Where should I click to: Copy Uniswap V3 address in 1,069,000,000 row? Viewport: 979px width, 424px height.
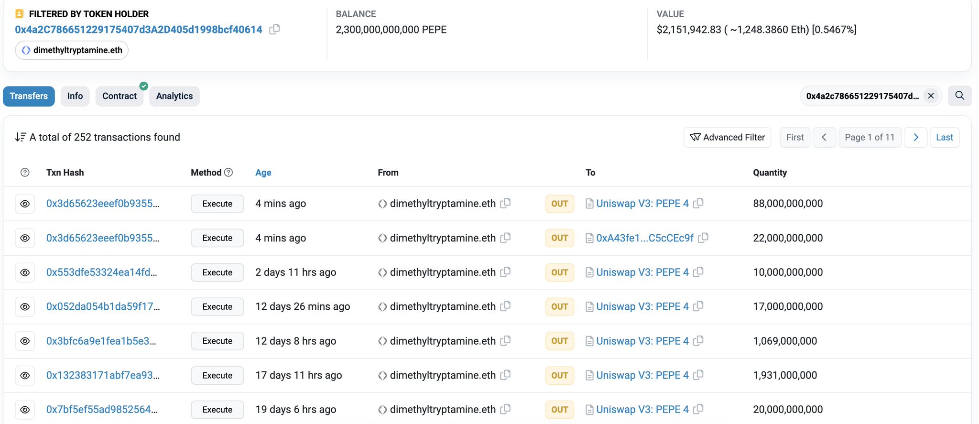[x=698, y=341]
